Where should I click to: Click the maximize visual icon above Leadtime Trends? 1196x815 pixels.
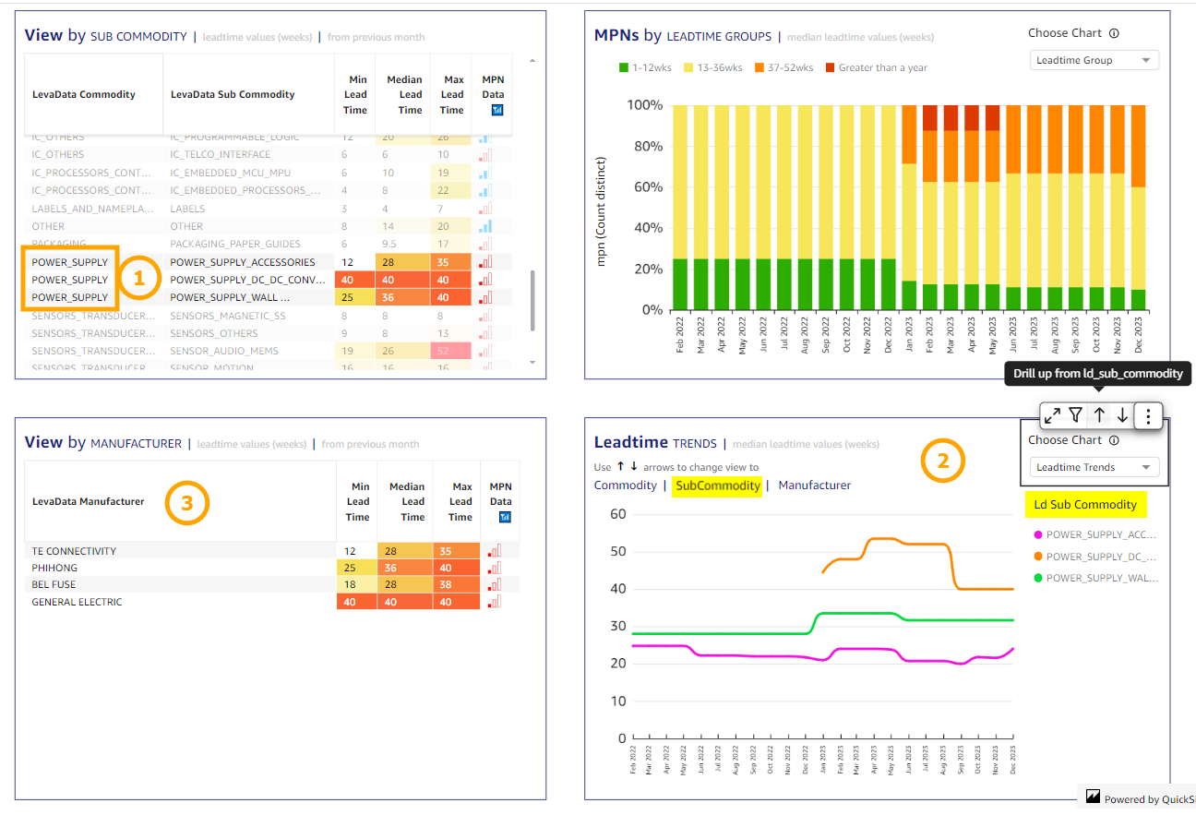point(1052,415)
